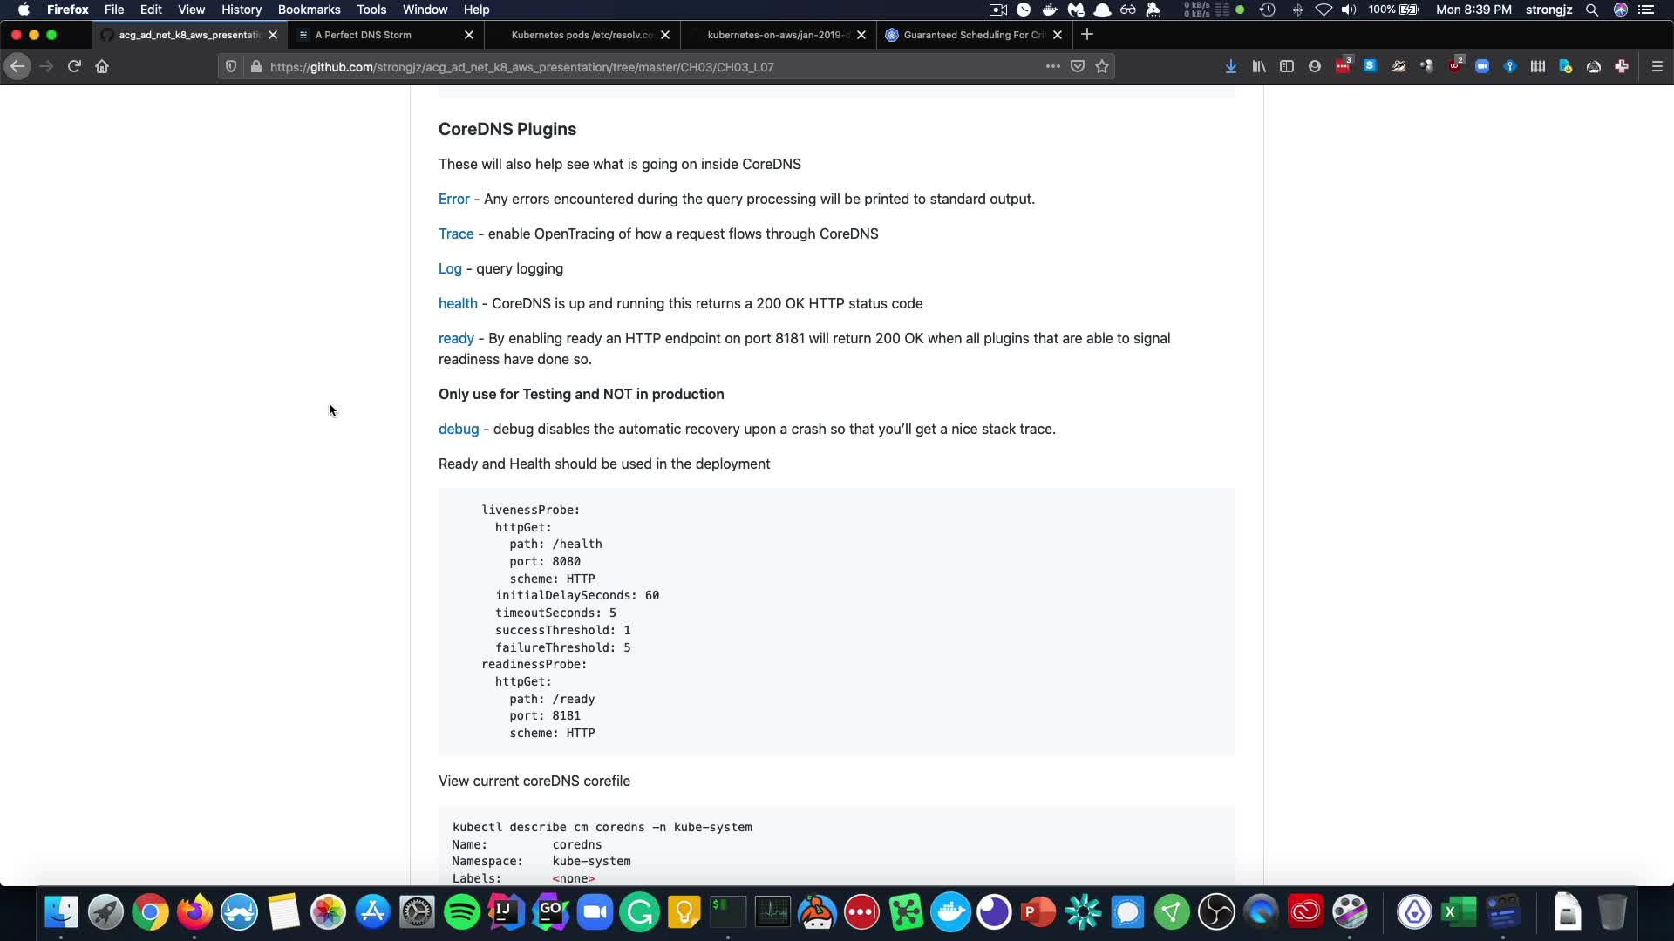Bookmark this page with the star
Image resolution: width=1674 pixels, height=941 pixels.
click(x=1102, y=66)
